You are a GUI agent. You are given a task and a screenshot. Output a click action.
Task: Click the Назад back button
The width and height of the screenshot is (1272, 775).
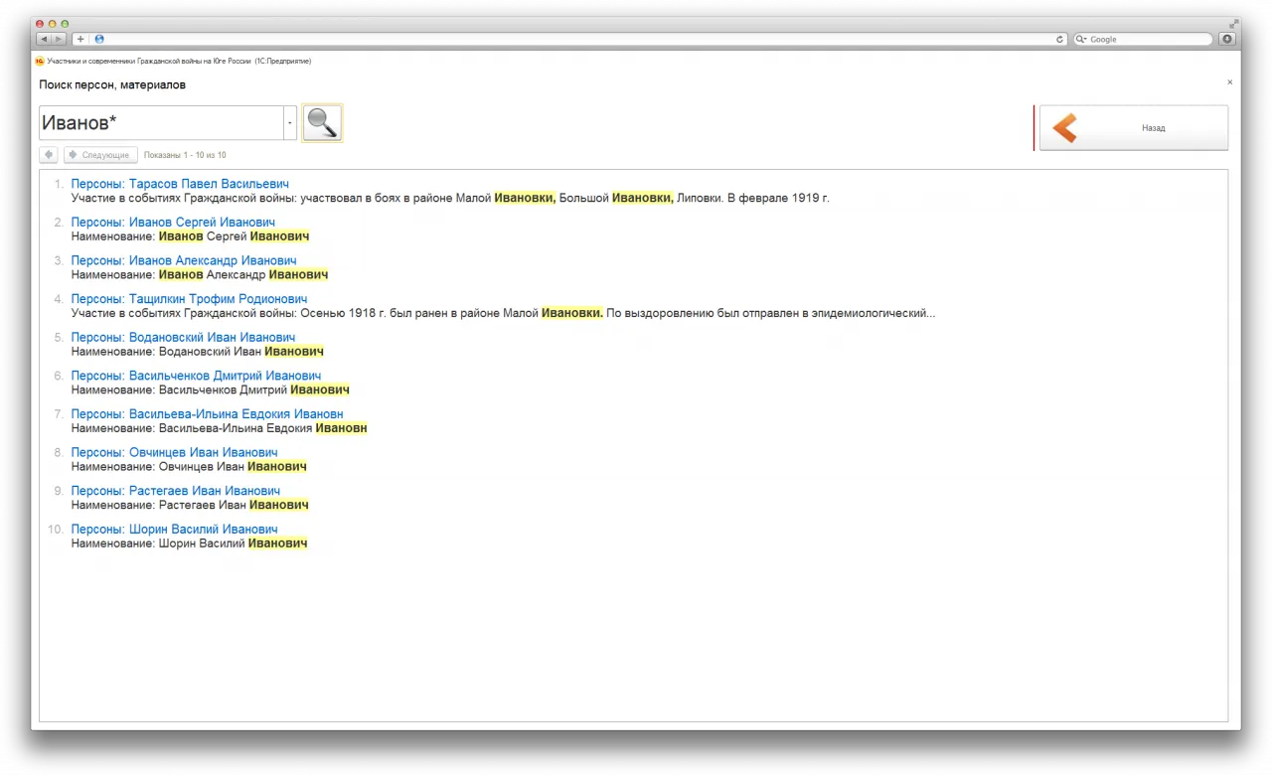tap(1133, 128)
